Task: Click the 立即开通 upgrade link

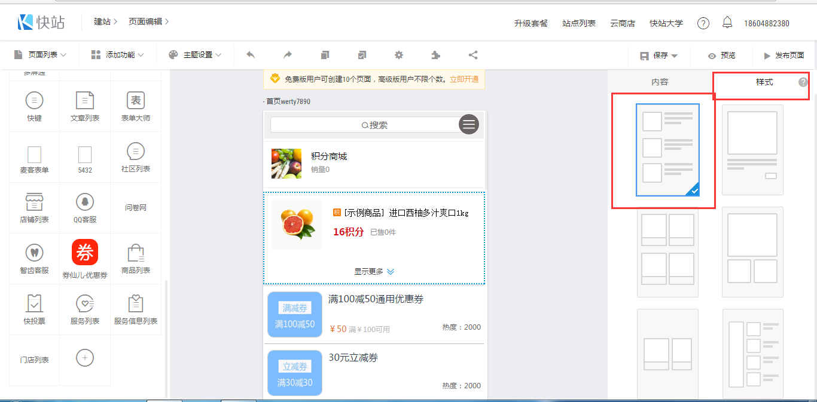Action: point(464,79)
